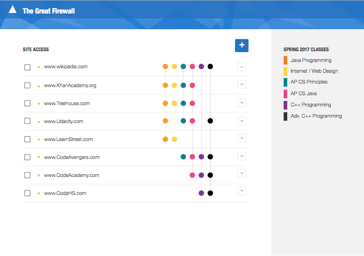Click the teal AP CS Principles swatch
Image resolution: width=364 pixels, height=256 pixels.
pos(285,82)
